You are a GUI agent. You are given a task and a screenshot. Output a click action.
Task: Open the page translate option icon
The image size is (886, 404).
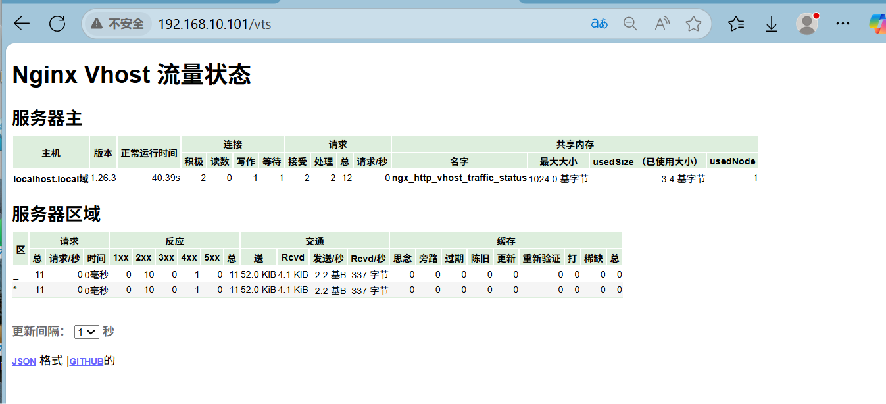coord(599,24)
